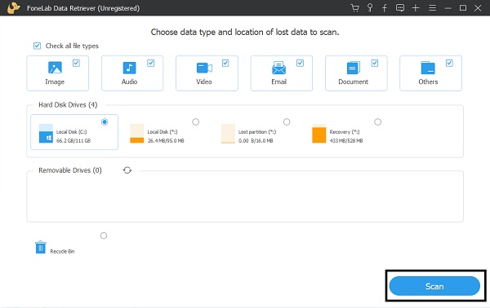Select the Recycle Bin radio button
This screenshot has height=308, width=490.
[104, 235]
